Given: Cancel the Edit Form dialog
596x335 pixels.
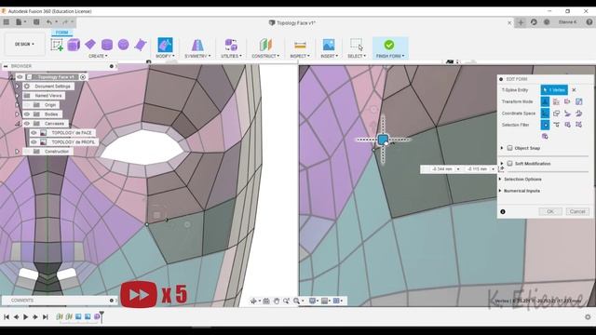Looking at the screenshot, I should tap(577, 211).
